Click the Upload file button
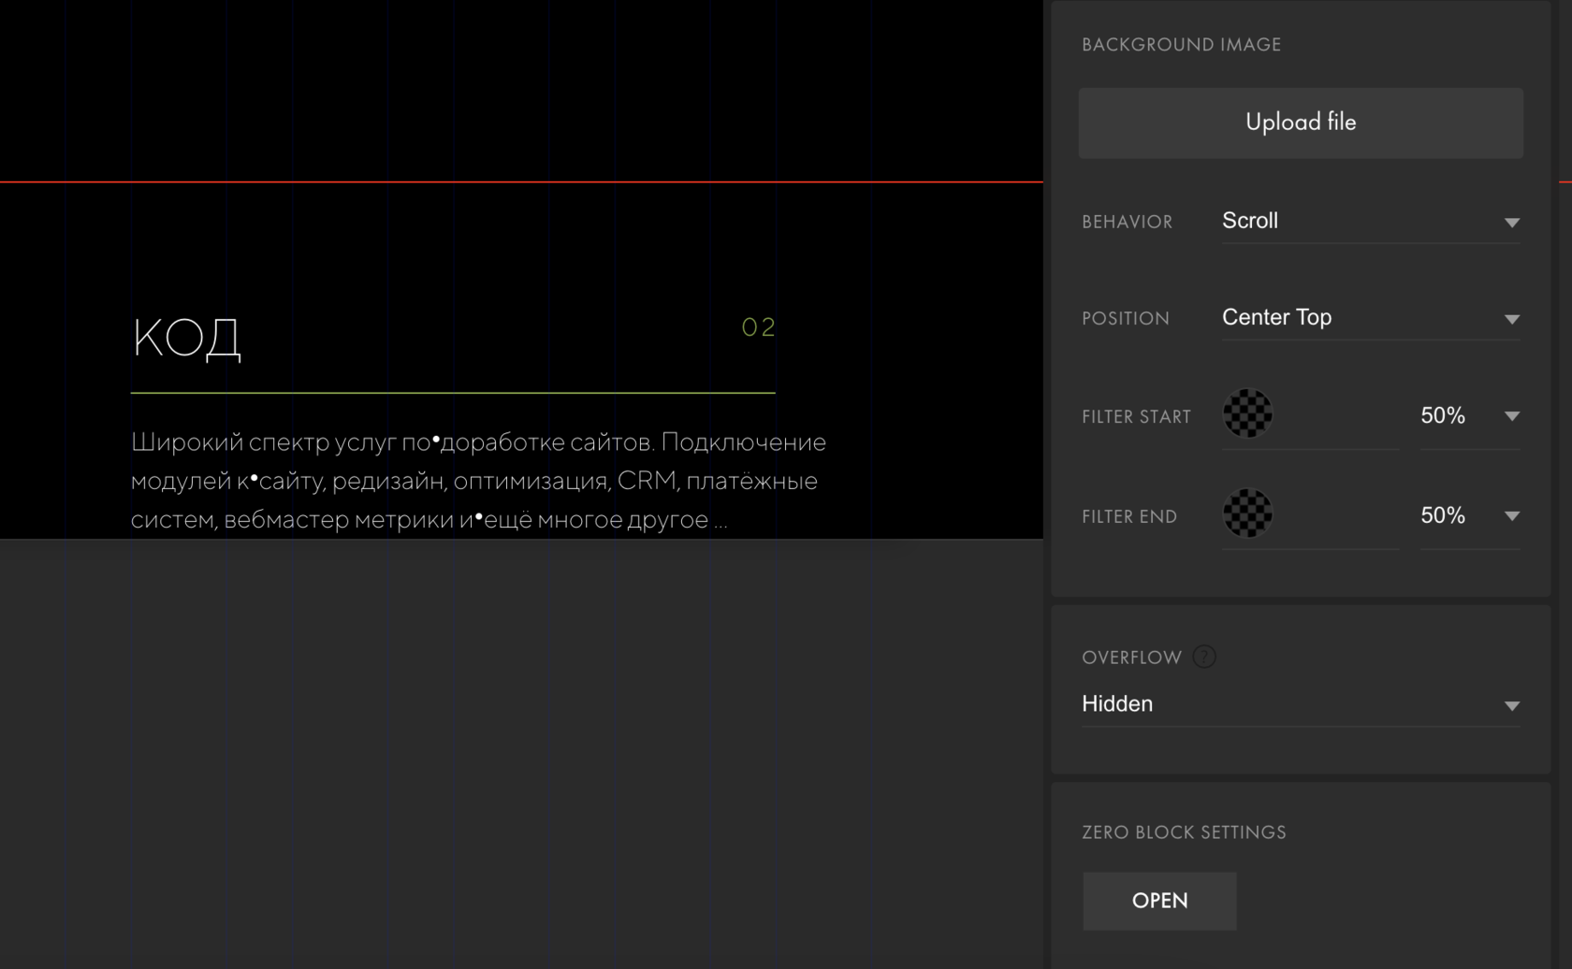1572x969 pixels. tap(1301, 123)
